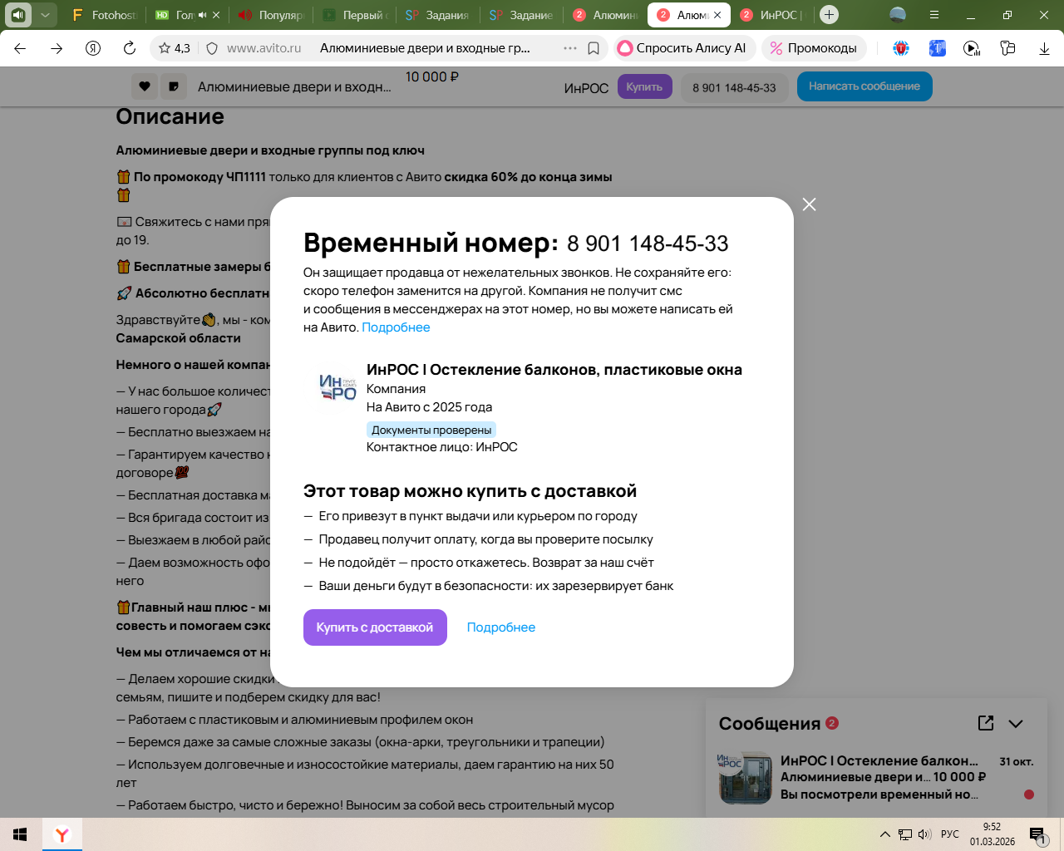The image size is (1064, 851).
Task: Close the temporary phone number dialog
Action: pyautogui.click(x=809, y=204)
